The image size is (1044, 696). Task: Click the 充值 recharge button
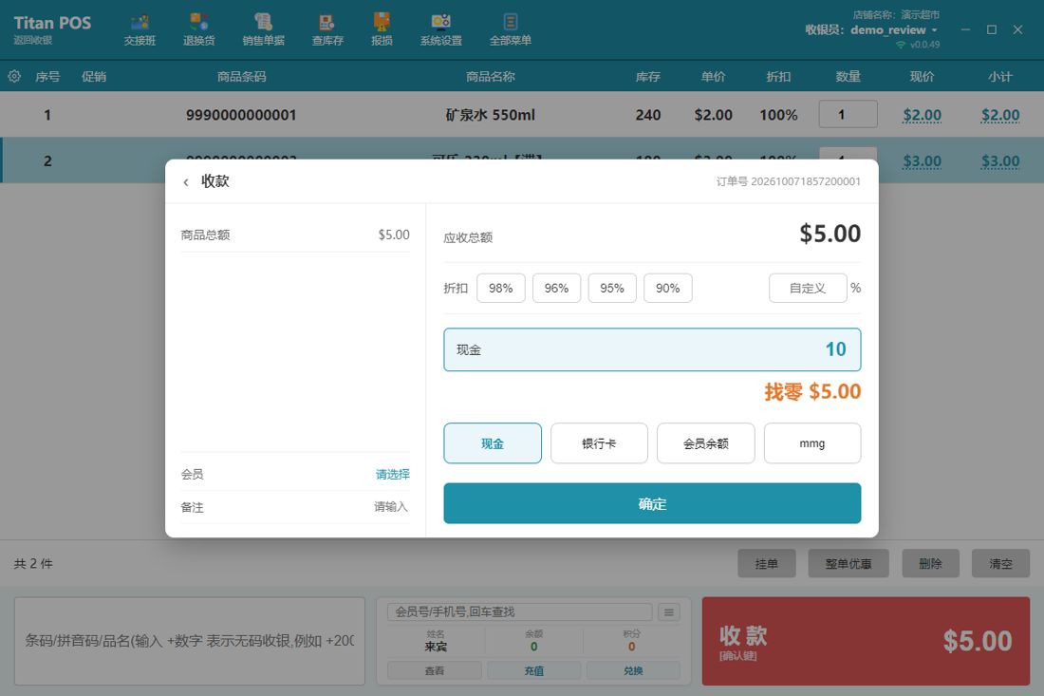pos(534,670)
